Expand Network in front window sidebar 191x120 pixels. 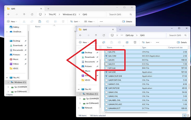[x=79, y=108]
